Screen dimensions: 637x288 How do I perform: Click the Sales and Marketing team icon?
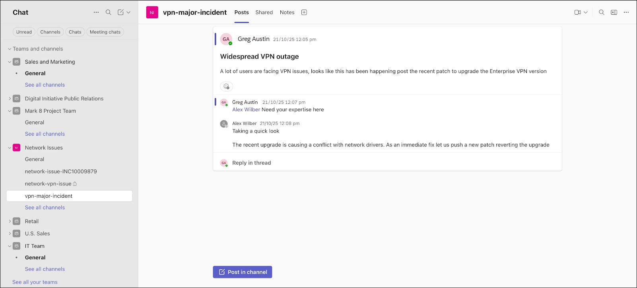[x=16, y=62]
